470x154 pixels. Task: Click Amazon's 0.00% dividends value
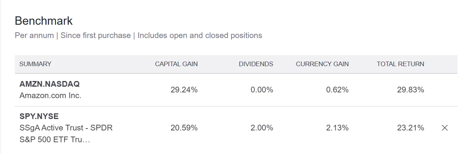(262, 90)
